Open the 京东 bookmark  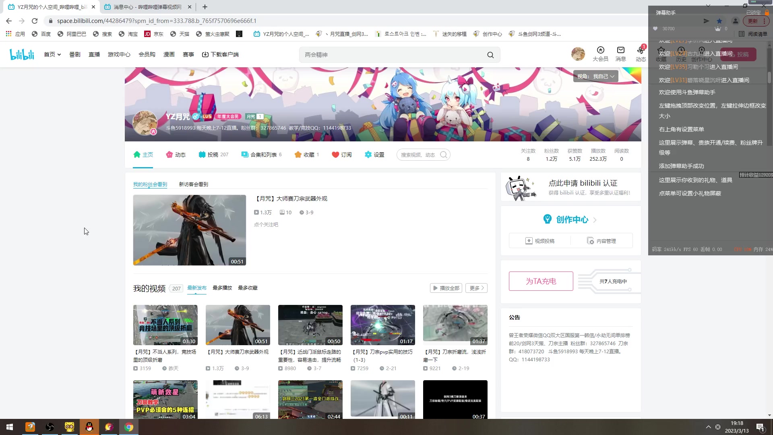154,34
